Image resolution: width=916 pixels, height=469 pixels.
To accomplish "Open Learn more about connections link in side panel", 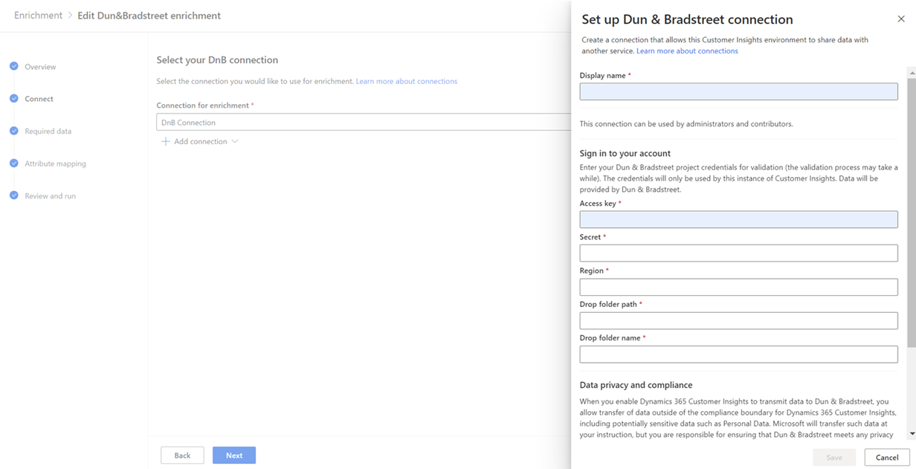I will [687, 51].
